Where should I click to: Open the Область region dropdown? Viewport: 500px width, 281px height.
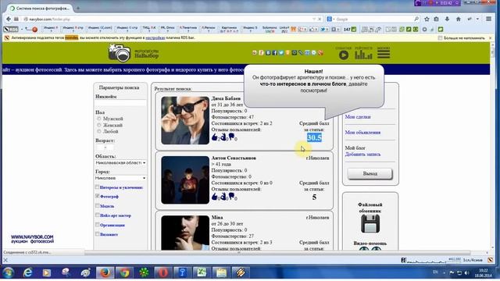120,163
